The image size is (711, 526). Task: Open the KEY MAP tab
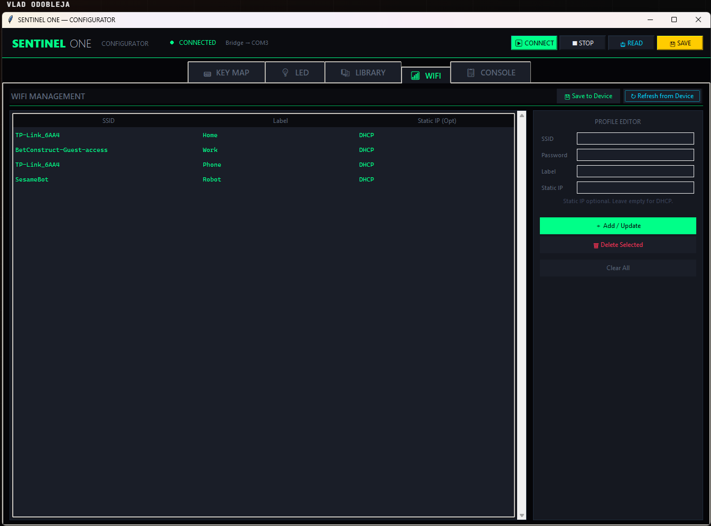(227, 73)
